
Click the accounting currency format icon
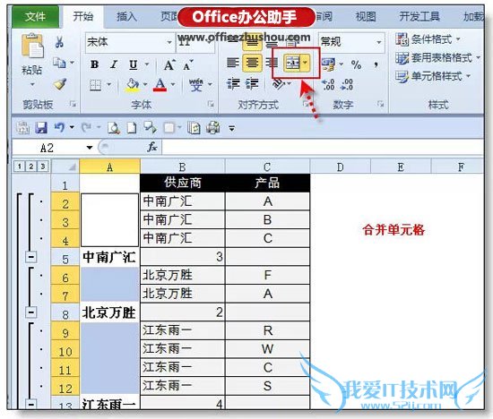coord(329,64)
